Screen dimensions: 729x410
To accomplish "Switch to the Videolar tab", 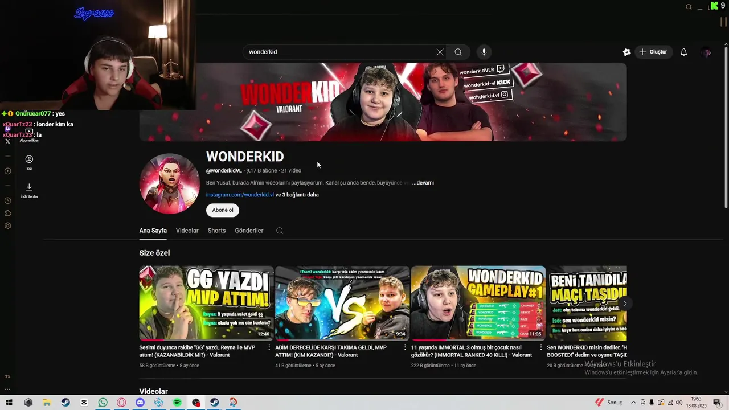I will pyautogui.click(x=187, y=231).
